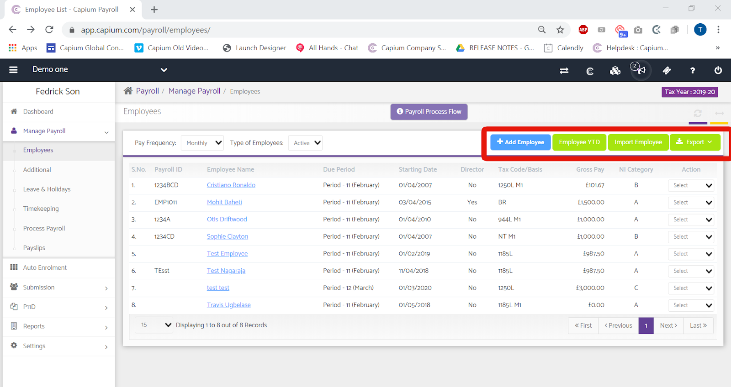Open the Type of Employees Active dropdown

point(305,143)
